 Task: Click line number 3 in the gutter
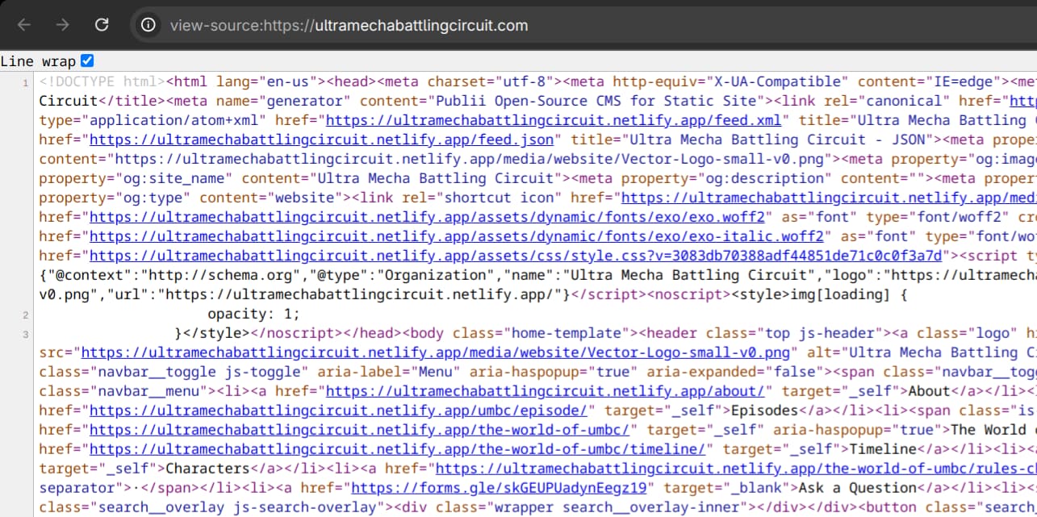25,334
